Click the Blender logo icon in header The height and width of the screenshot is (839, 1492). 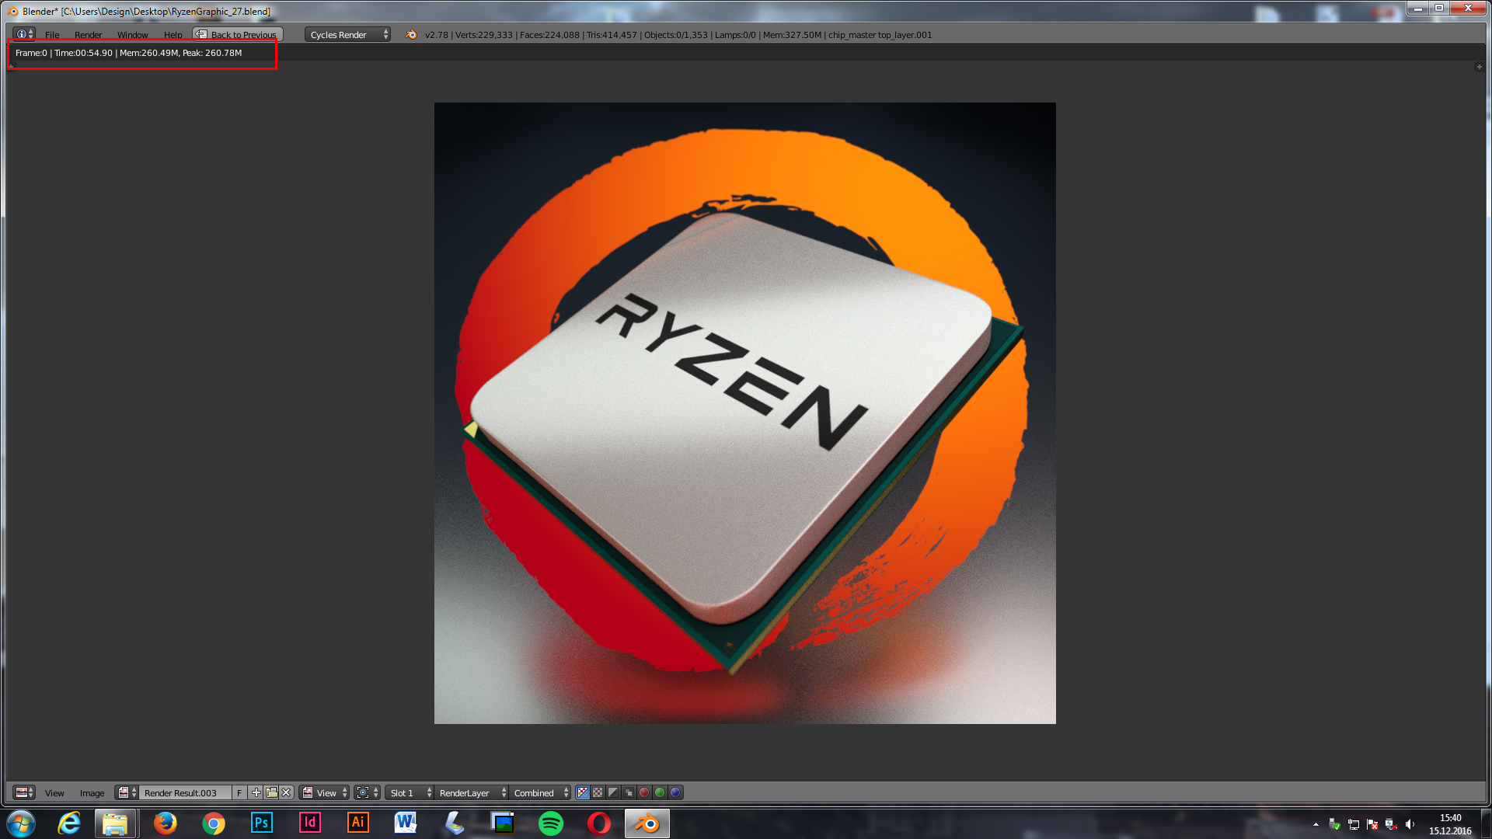point(411,35)
